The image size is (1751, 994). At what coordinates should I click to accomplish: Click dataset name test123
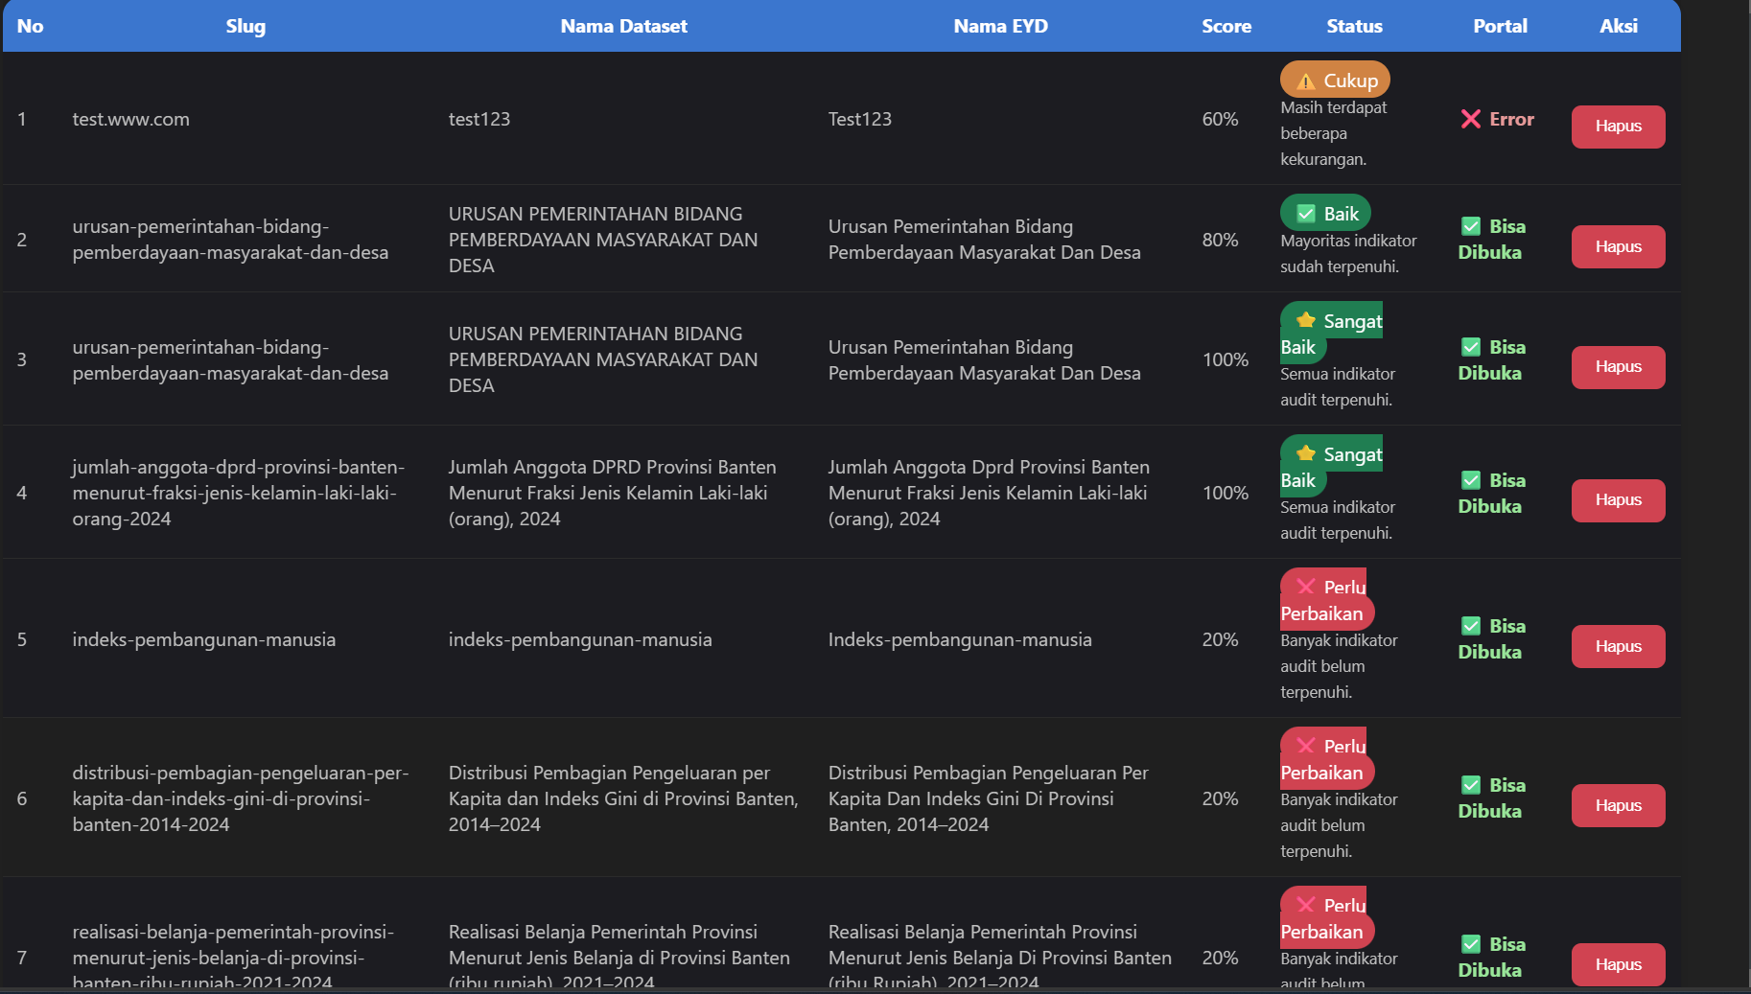tap(479, 119)
